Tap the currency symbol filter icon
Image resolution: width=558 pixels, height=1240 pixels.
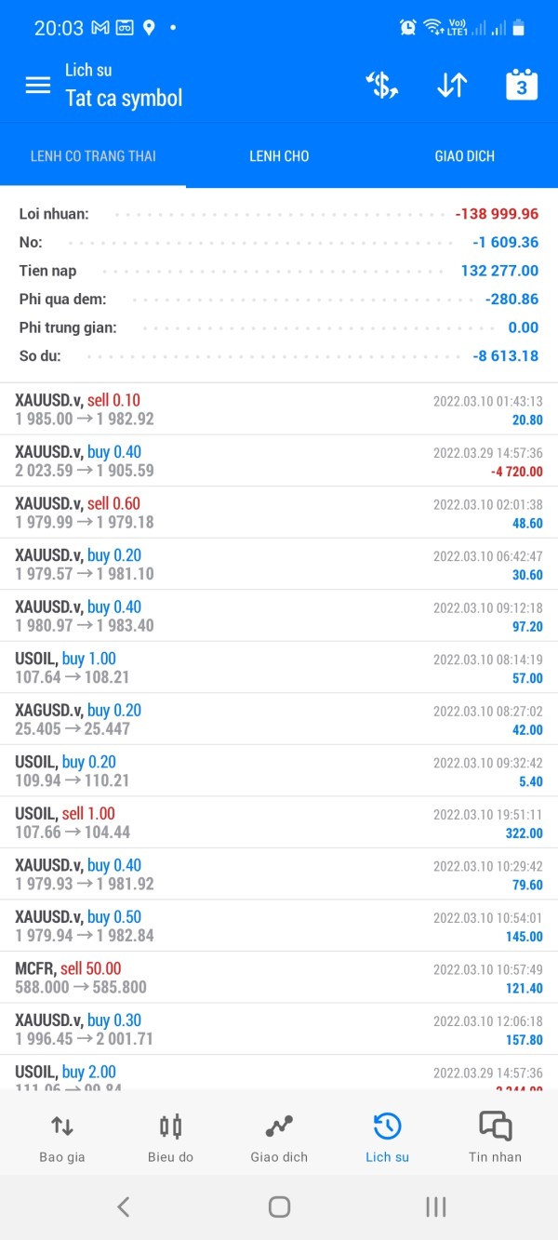[381, 86]
